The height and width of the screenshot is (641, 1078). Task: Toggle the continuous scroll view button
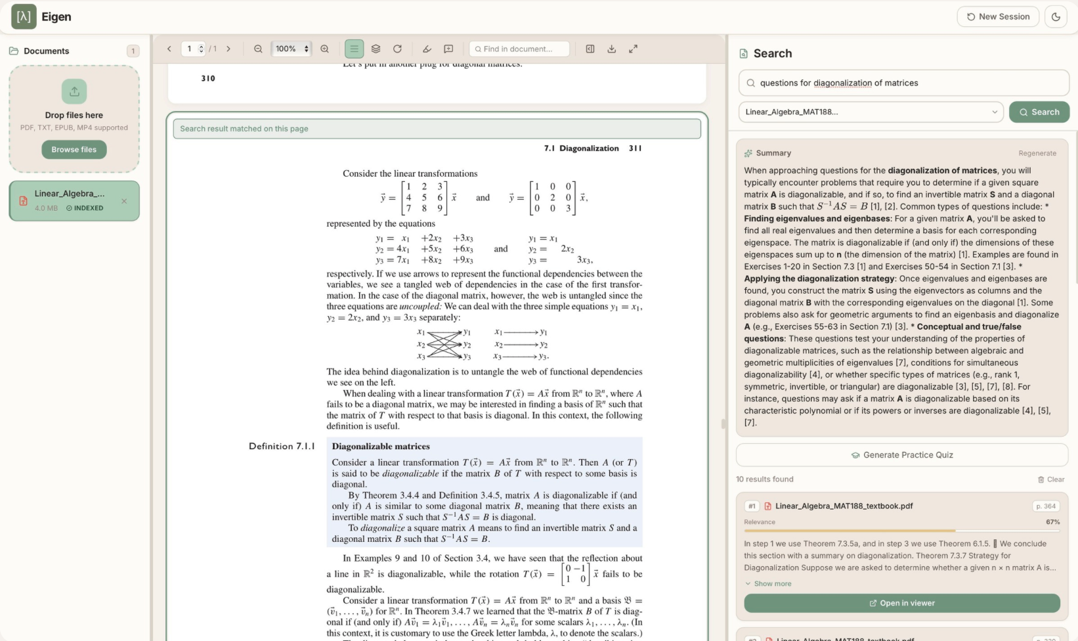coord(354,49)
